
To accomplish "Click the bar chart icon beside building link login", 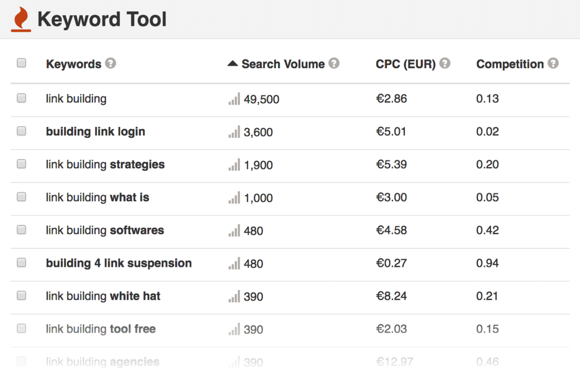I will tap(234, 131).
